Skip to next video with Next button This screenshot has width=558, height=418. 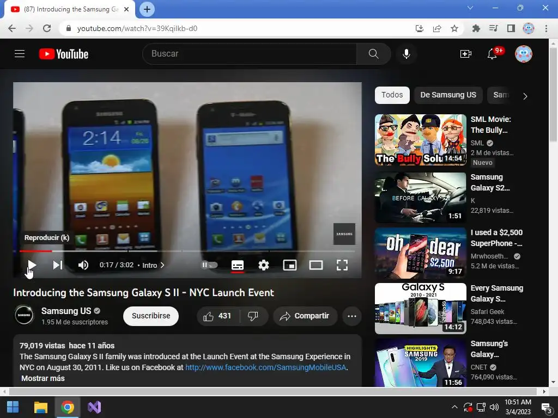(x=58, y=265)
